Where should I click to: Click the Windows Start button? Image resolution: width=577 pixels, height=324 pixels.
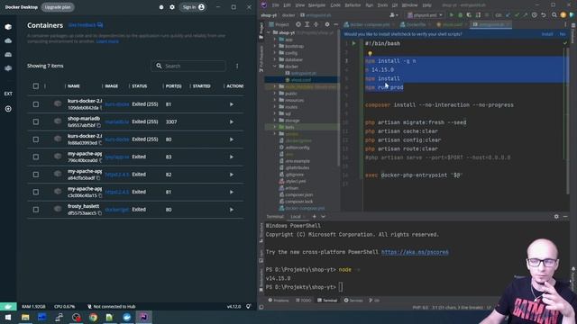[8, 317]
